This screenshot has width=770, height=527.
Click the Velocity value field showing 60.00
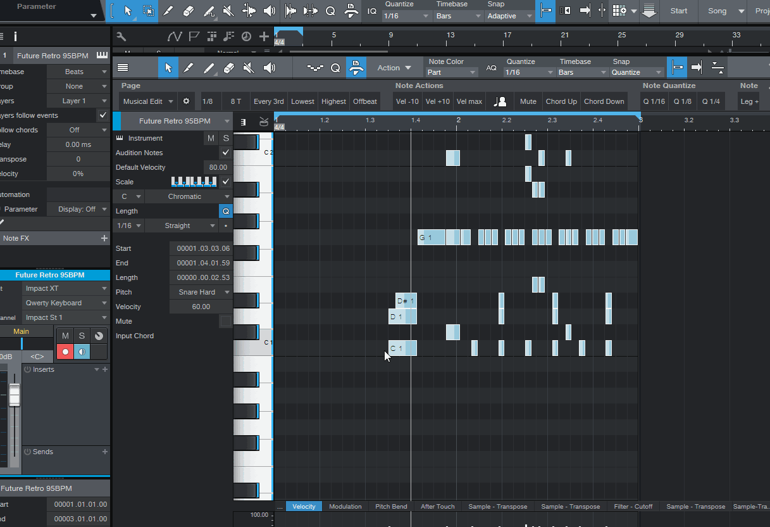click(x=201, y=307)
